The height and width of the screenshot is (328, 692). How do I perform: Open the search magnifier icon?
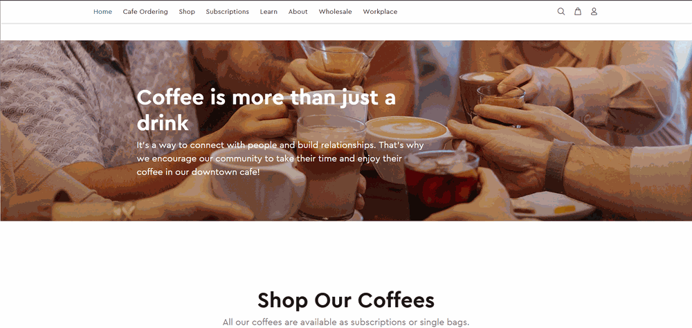pos(561,12)
